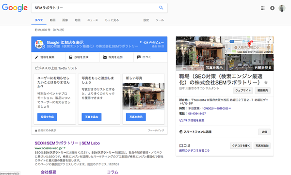291x175 pixels.
Task: Open the 設定 menu
Action: (x=146, y=20)
